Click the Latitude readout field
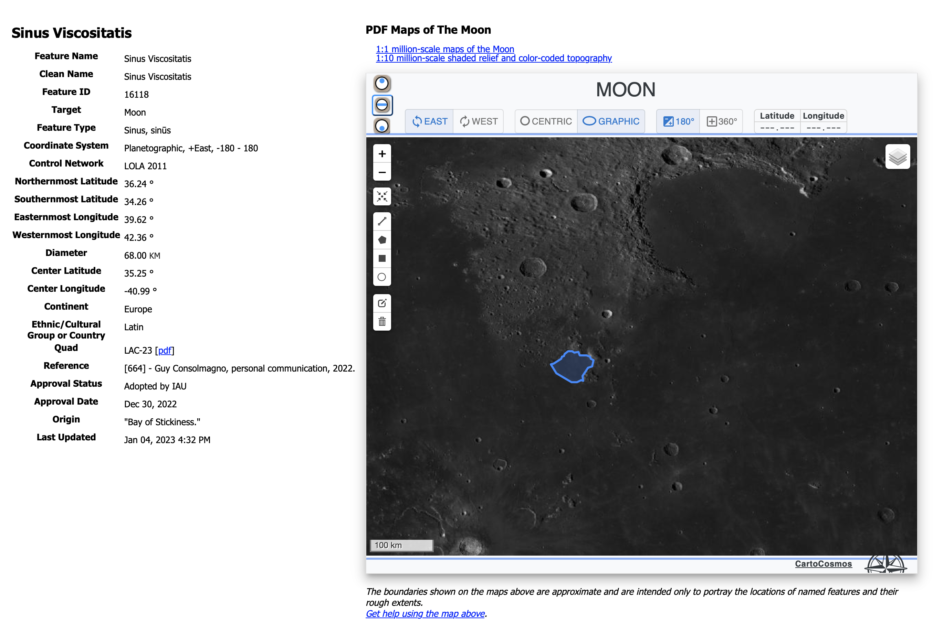This screenshot has width=933, height=622. (777, 128)
